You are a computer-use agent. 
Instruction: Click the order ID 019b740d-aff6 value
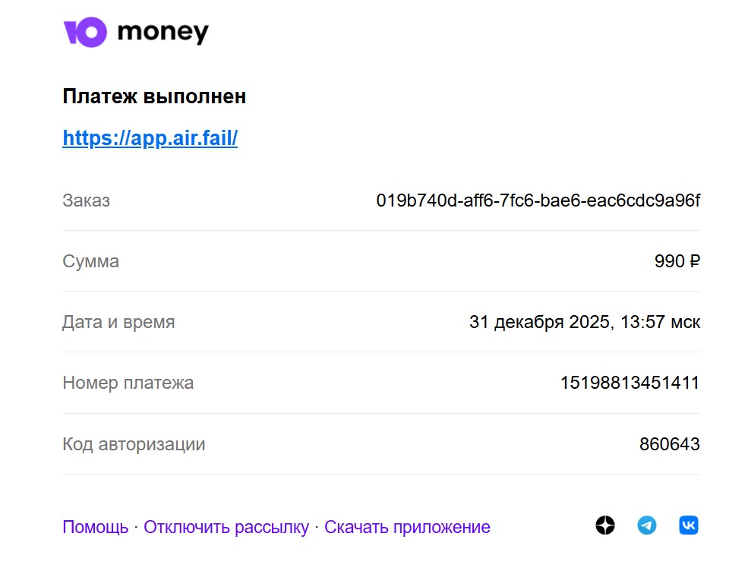pyautogui.click(x=538, y=200)
